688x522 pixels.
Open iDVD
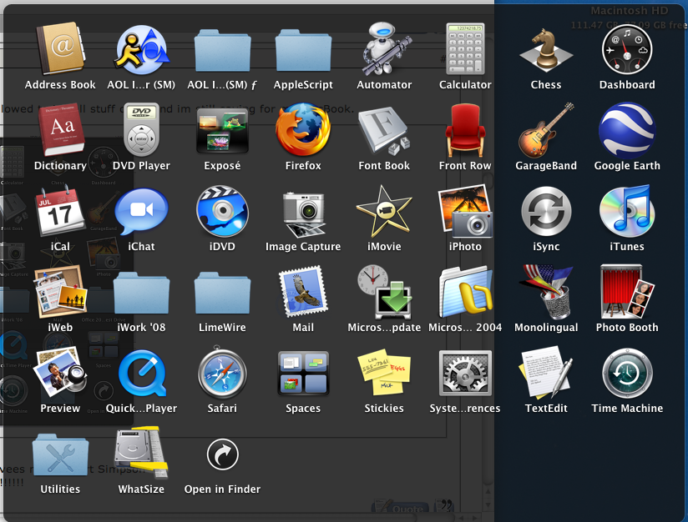(222, 211)
